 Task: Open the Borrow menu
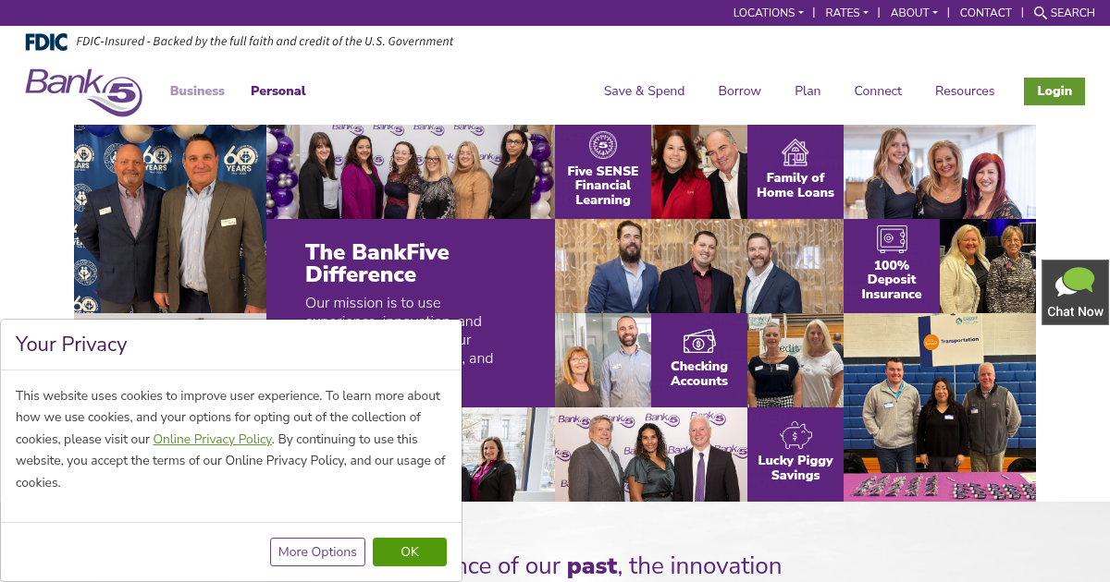(x=739, y=91)
